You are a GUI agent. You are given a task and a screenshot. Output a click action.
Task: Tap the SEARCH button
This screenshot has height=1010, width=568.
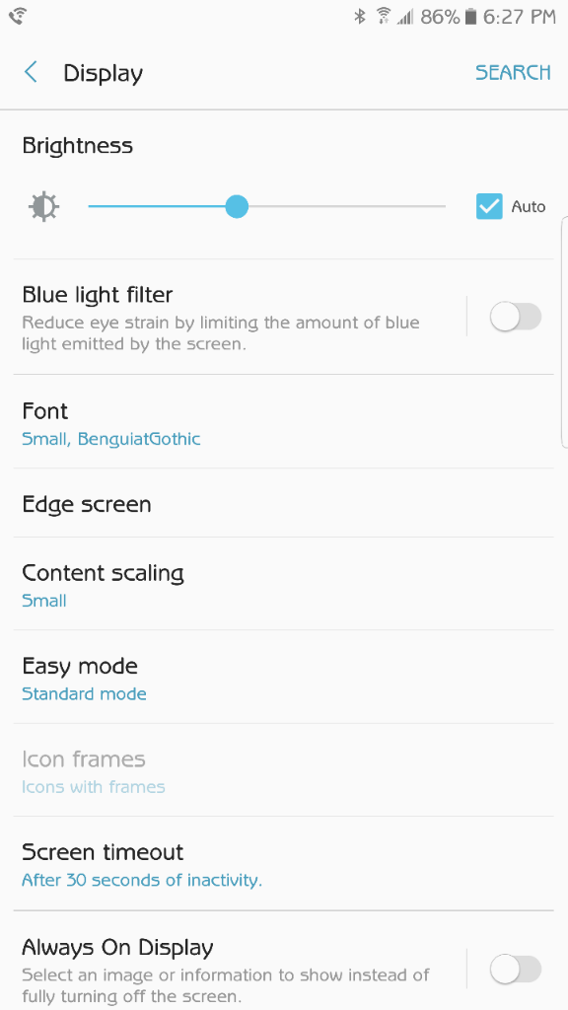pyautogui.click(x=513, y=72)
